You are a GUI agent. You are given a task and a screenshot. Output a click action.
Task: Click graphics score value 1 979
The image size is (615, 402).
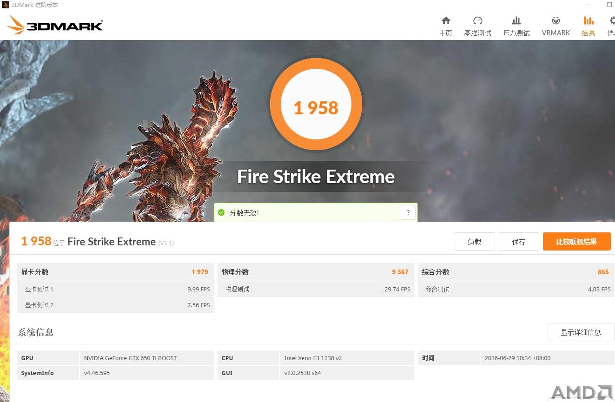pos(200,272)
